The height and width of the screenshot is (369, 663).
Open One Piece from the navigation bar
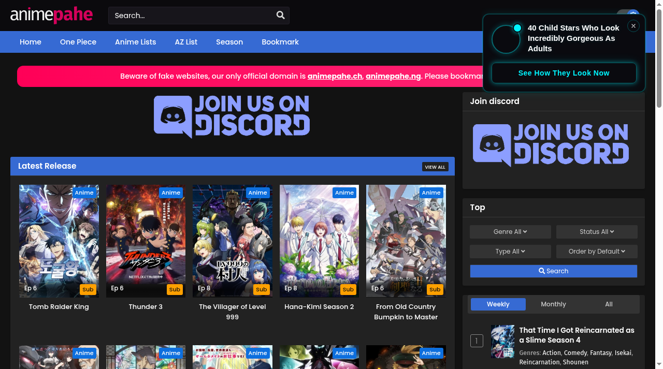pos(78,42)
